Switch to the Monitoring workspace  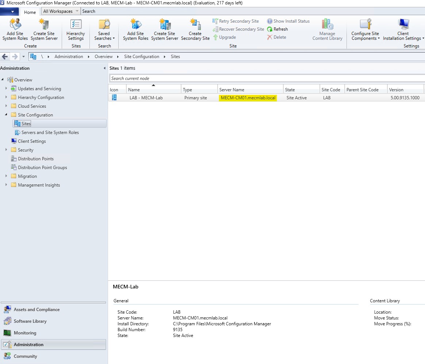25,333
